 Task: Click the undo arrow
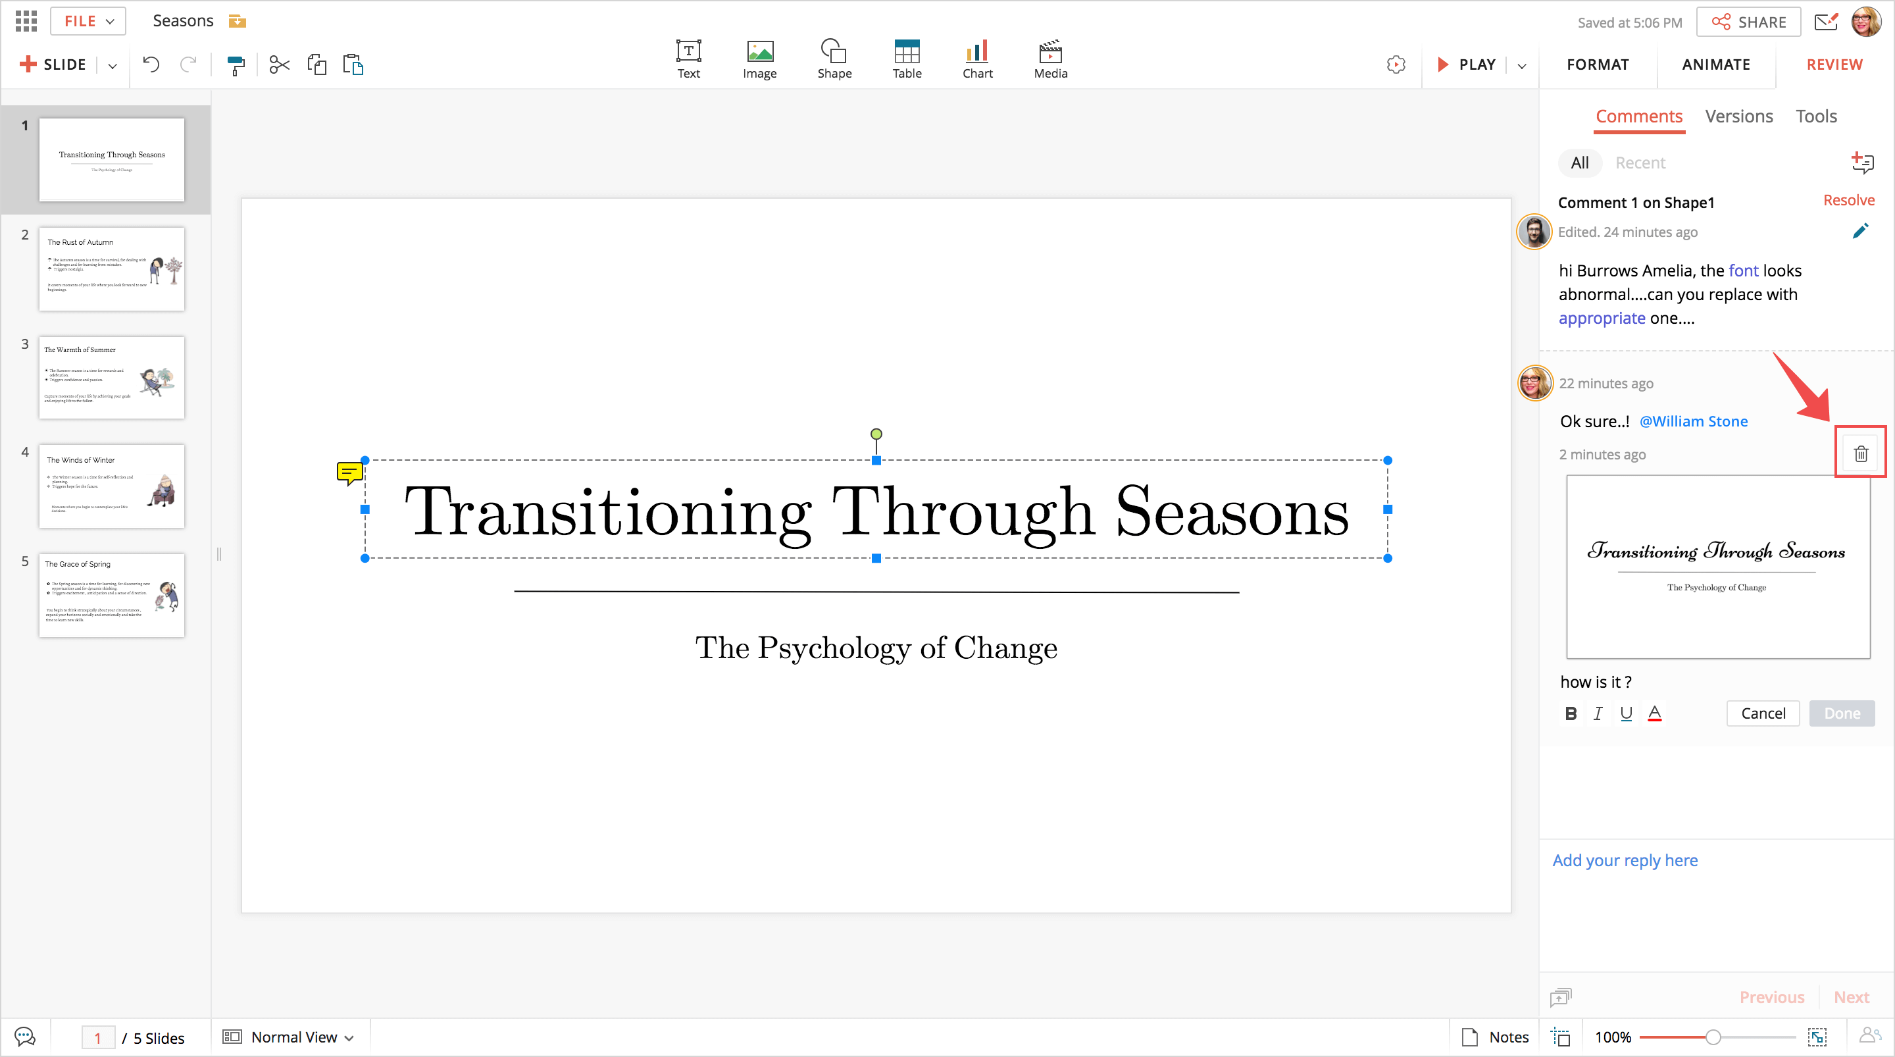[x=151, y=64]
